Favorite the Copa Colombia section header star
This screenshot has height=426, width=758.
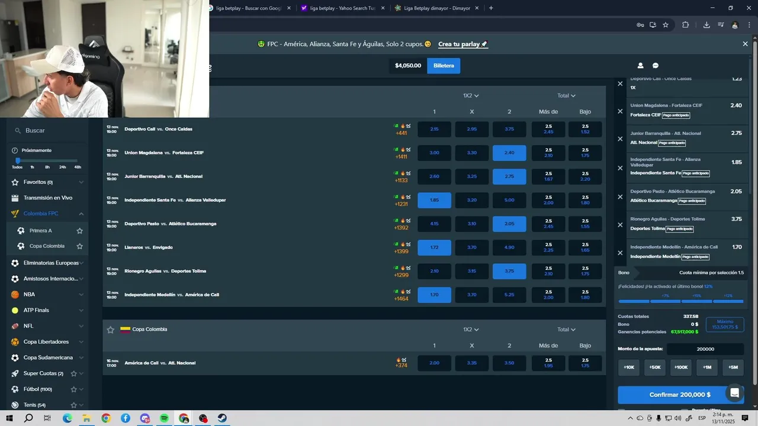point(110,330)
